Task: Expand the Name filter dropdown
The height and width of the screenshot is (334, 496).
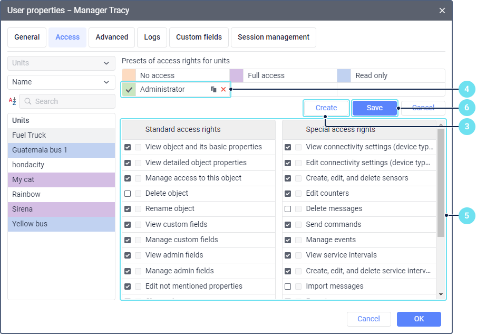Action: click(61, 82)
